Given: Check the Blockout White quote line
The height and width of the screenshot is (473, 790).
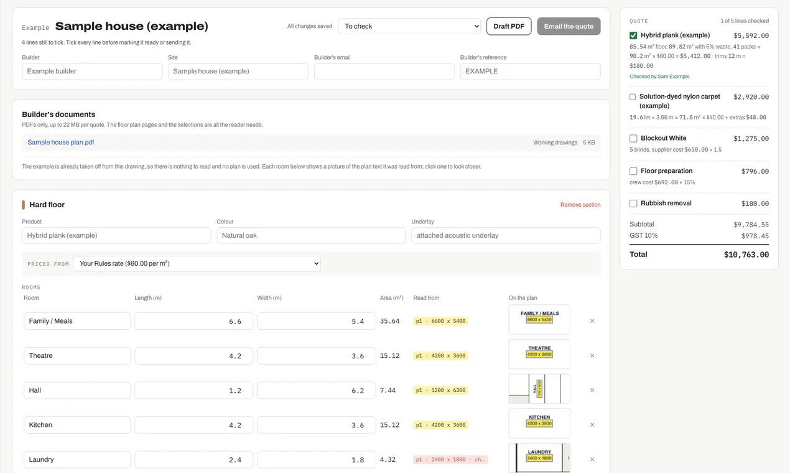Looking at the screenshot, I should pos(633,138).
